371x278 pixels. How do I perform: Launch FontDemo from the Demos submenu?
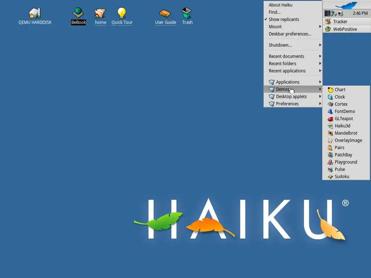pos(346,111)
